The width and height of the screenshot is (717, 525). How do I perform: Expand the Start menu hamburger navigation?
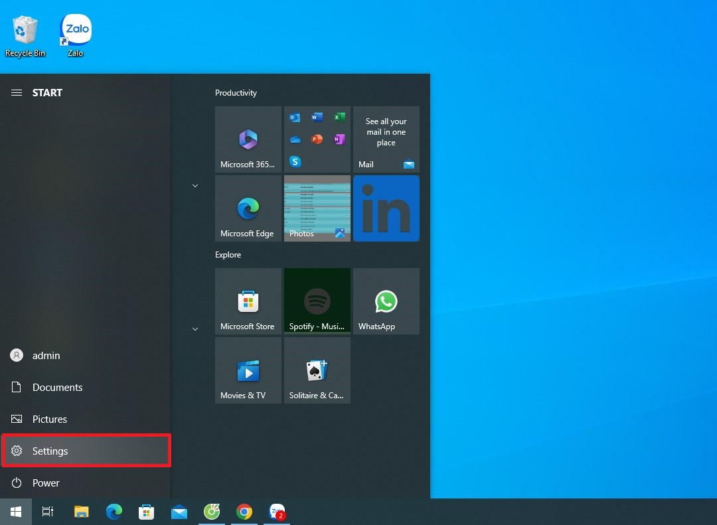(17, 93)
